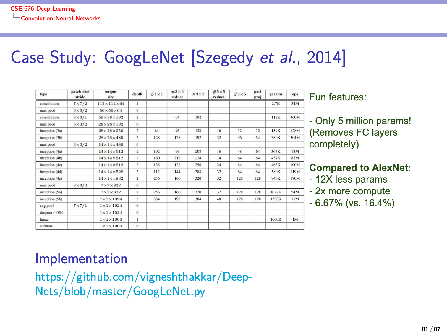Viewport: 447px width, 335px height.
Task: Click the '#5×5 reduce' column header
Action: point(219,94)
